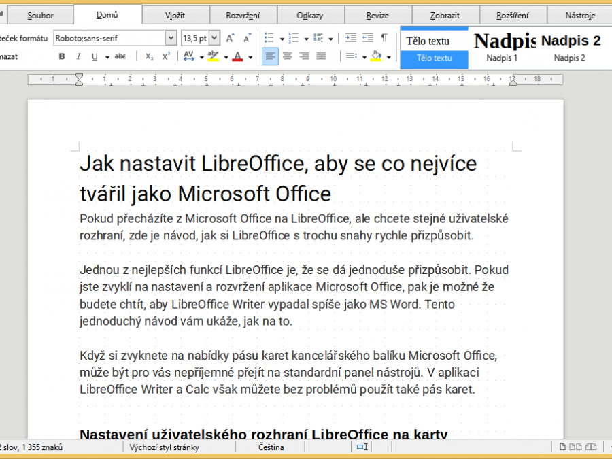Switch to the Zobrazit tab

(x=445, y=16)
